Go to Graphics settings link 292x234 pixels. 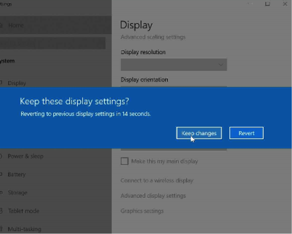pos(142,211)
